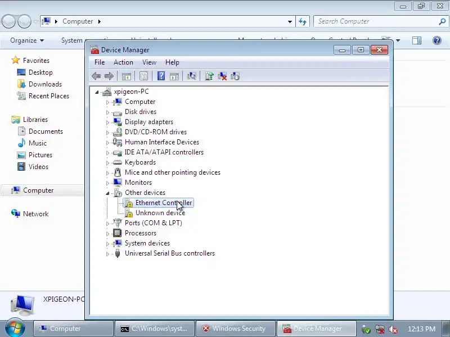
Task: Select Libraries heading in sidebar
Action: 35,120
